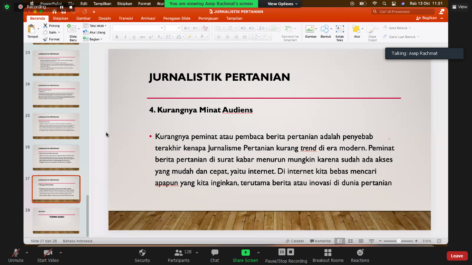This screenshot has height=265, width=472.
Task: Toggle strikethrough abc formatting
Action: click(x=142, y=37)
